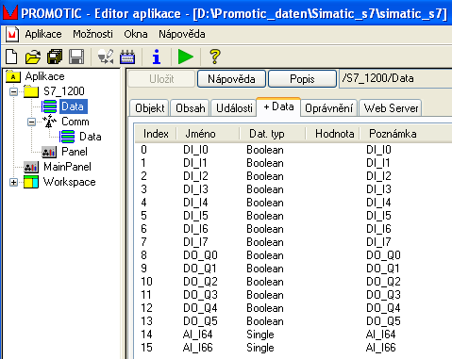Collapse the S7_1200 tree node
Viewport: 452px width, 359px height.
click(13, 91)
